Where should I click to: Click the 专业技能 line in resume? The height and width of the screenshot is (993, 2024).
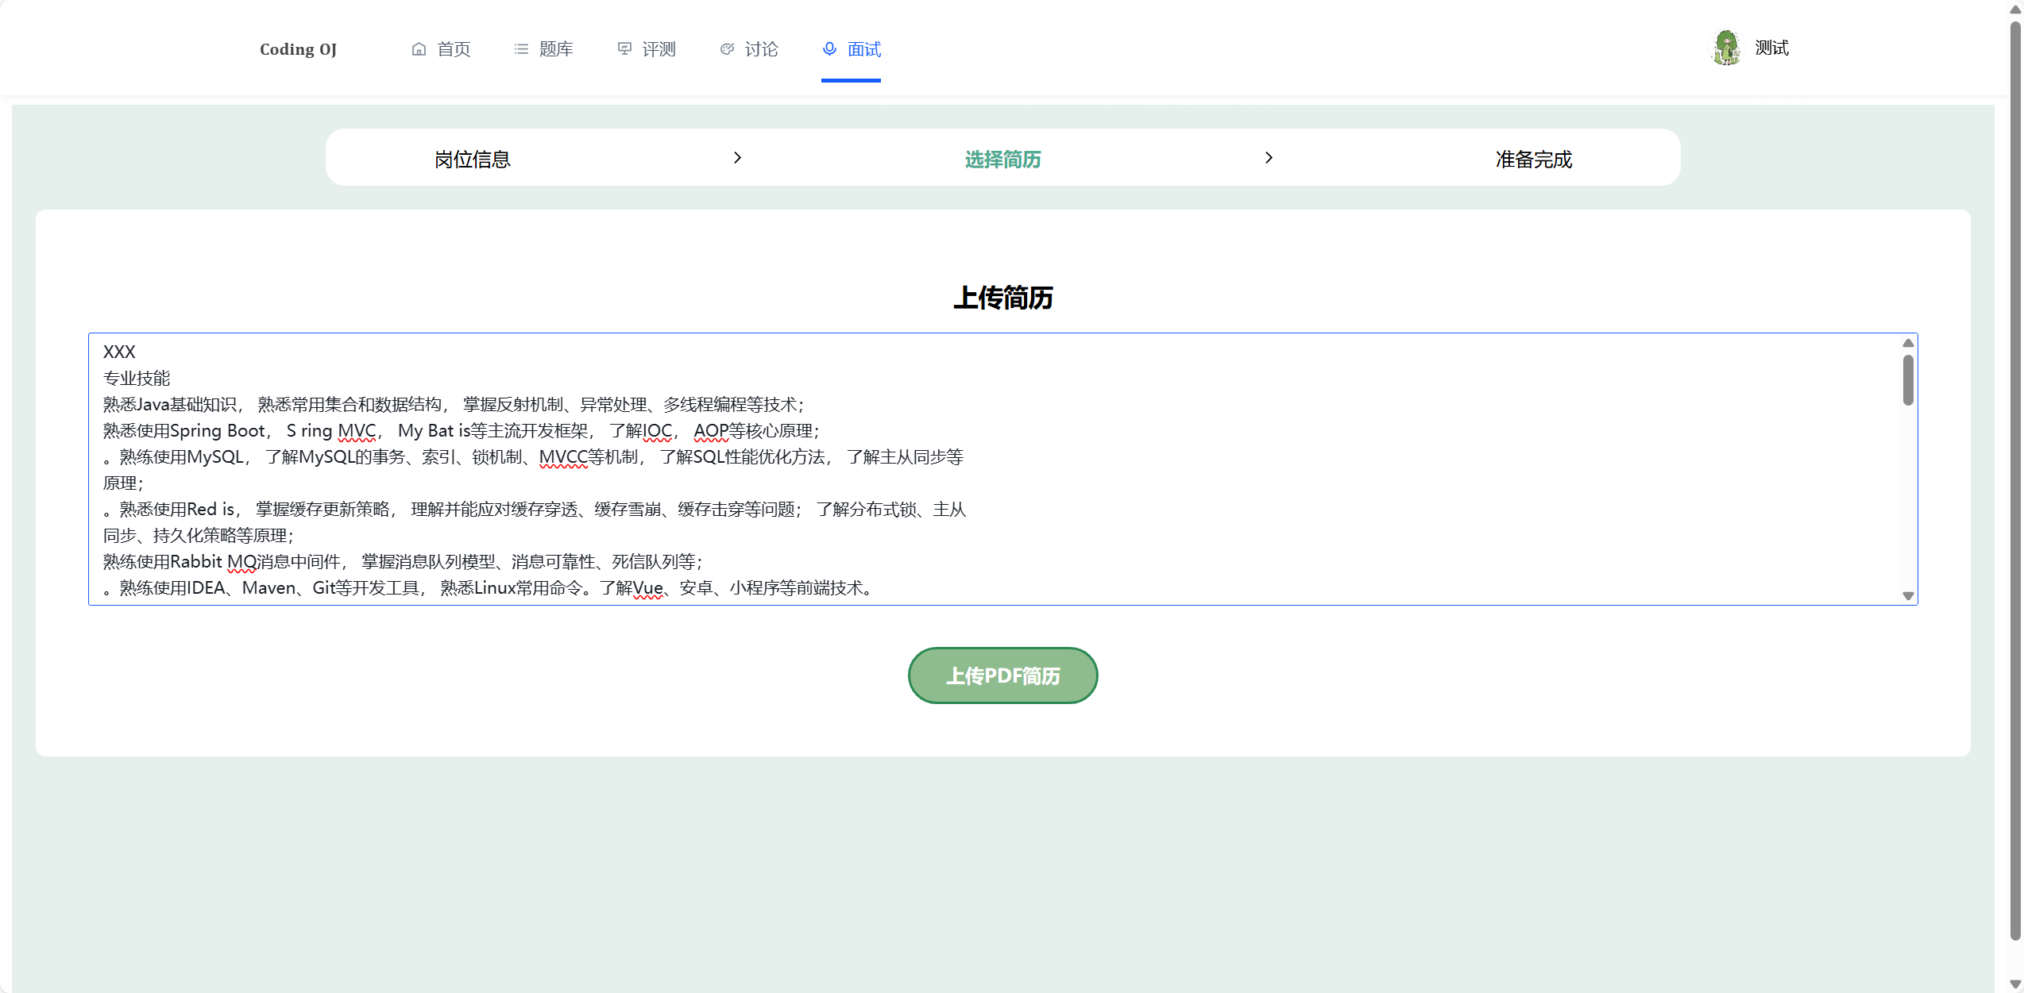pyautogui.click(x=137, y=378)
